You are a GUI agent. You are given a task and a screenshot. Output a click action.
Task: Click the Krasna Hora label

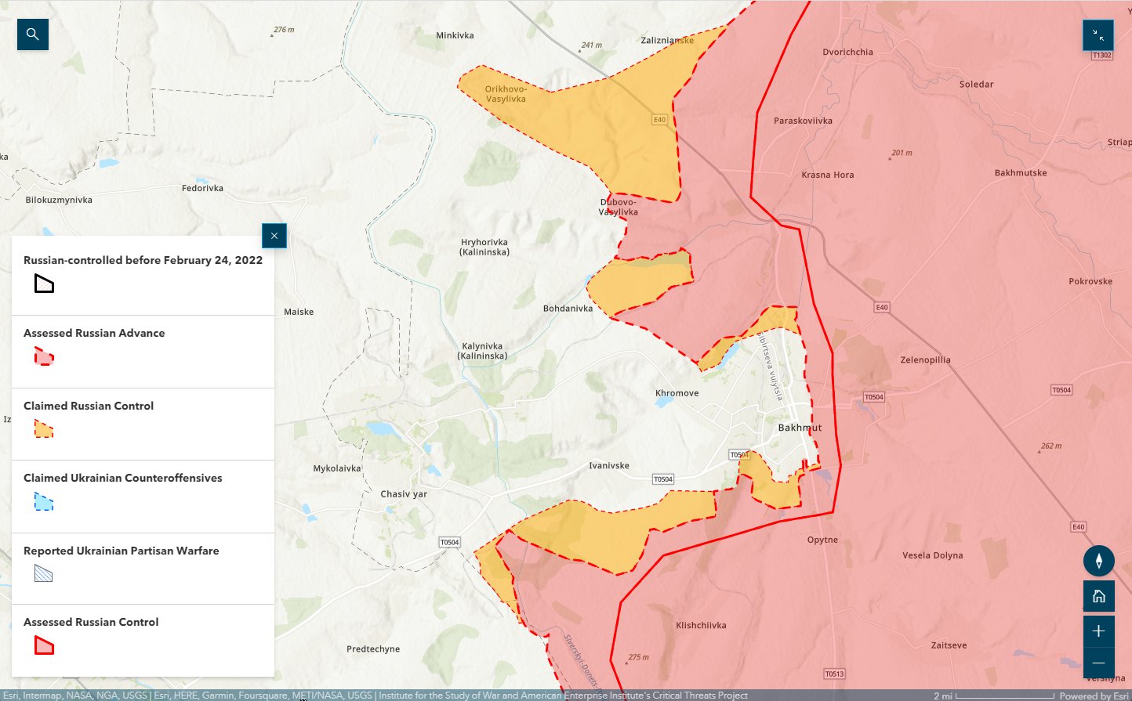pyautogui.click(x=828, y=175)
